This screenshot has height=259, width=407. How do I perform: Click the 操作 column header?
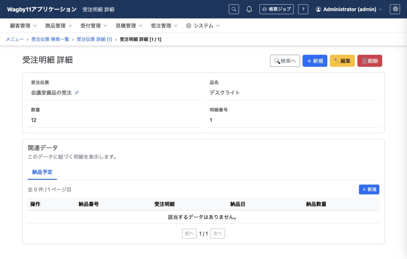pyautogui.click(x=35, y=204)
